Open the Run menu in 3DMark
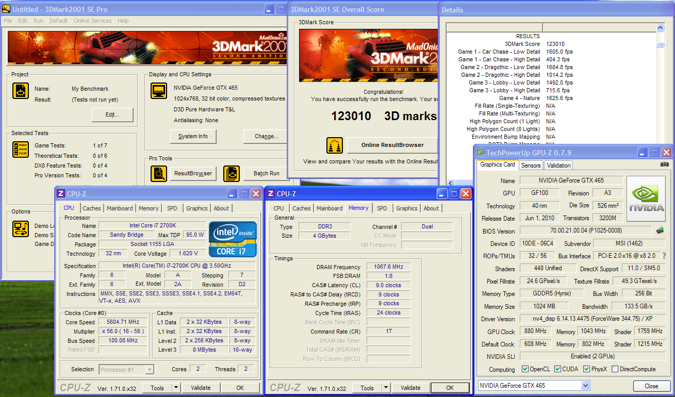This screenshot has height=397, width=675. pyautogui.click(x=38, y=21)
